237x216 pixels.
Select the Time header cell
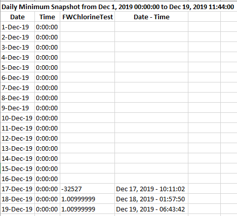pos(47,17)
